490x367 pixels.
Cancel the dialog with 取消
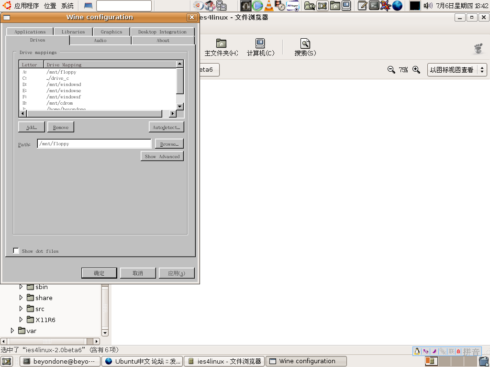[138, 273]
